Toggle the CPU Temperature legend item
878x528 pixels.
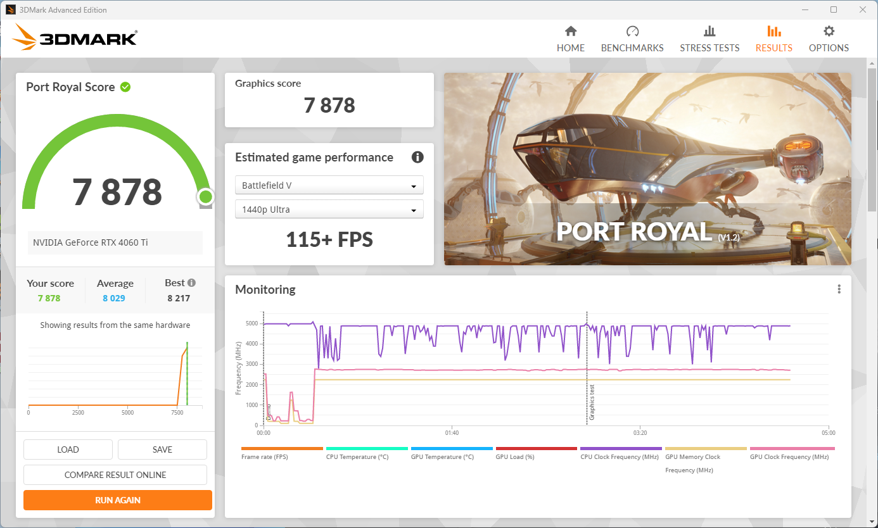tap(367, 453)
